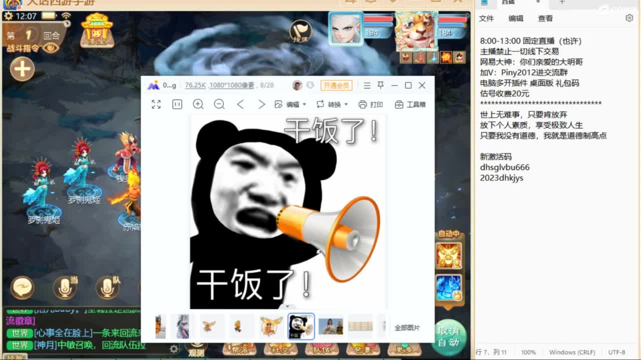The width and height of the screenshot is (641, 360).
Task: Open Notepad settings gear
Action: [629, 18]
